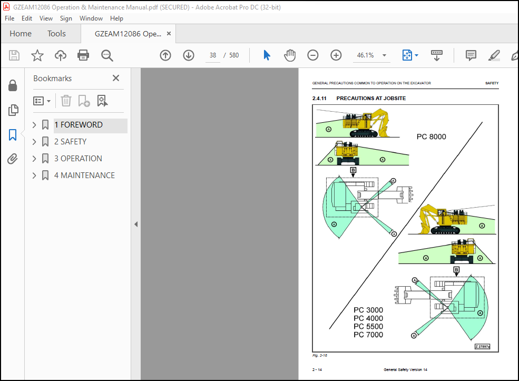Open the View menu
This screenshot has width=519, height=381.
click(x=46, y=18)
